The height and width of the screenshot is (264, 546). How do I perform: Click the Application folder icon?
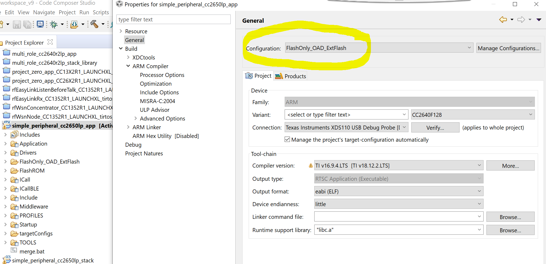click(x=14, y=144)
